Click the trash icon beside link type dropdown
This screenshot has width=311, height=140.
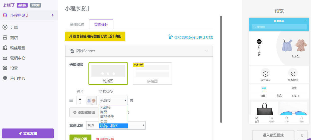[132, 100]
